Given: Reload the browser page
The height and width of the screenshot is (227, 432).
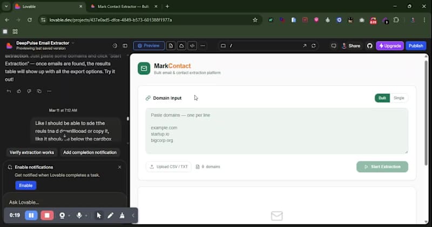Looking at the screenshot, I should pyautogui.click(x=30, y=20).
